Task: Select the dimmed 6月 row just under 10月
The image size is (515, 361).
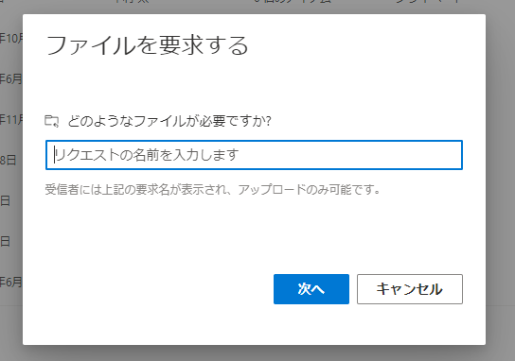Action: 11,79
